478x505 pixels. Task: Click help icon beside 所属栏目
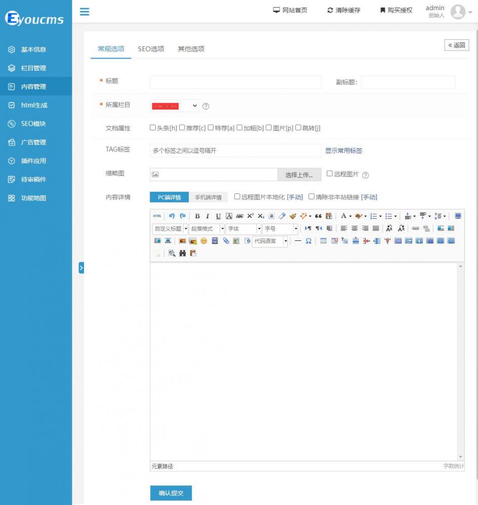tap(206, 106)
